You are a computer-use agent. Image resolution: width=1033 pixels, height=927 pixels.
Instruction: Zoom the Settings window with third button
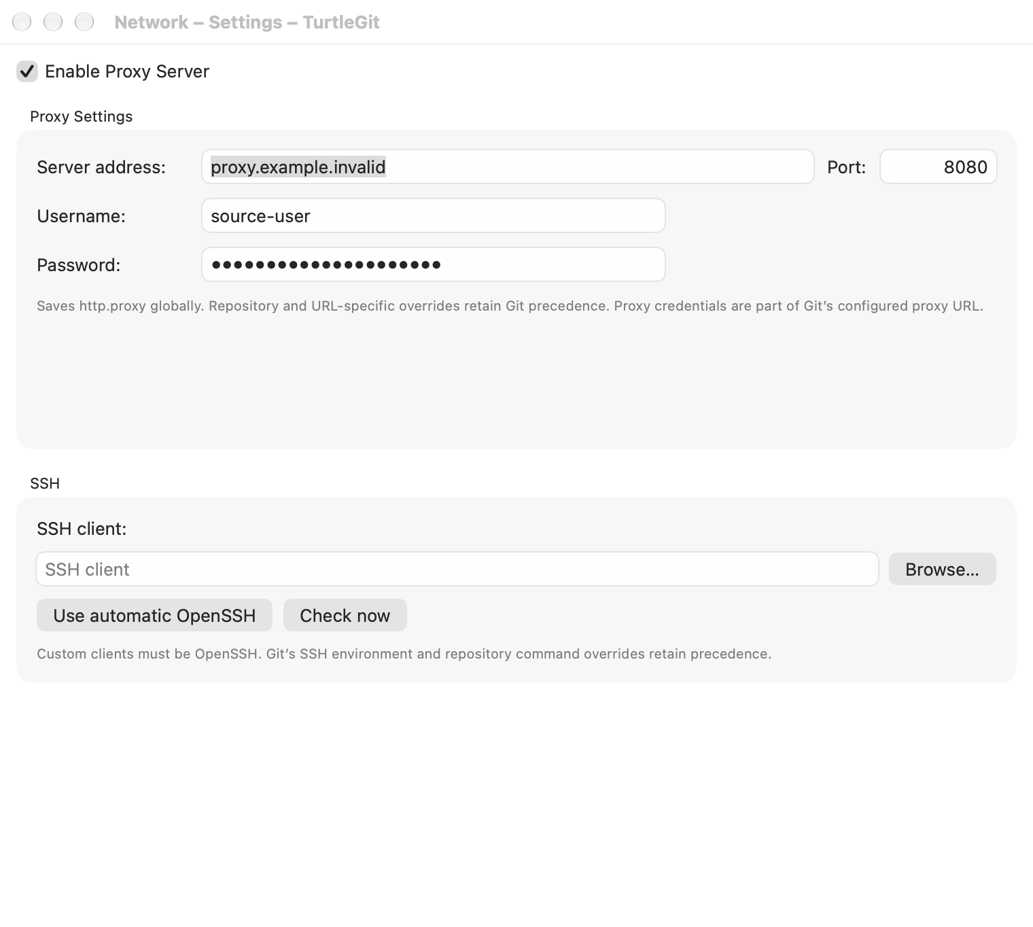pyautogui.click(x=84, y=22)
